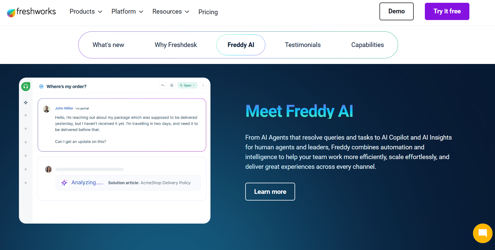Viewport: 495px width, 250px height.
Task: Open the chat support bubble
Action: pyautogui.click(x=482, y=233)
